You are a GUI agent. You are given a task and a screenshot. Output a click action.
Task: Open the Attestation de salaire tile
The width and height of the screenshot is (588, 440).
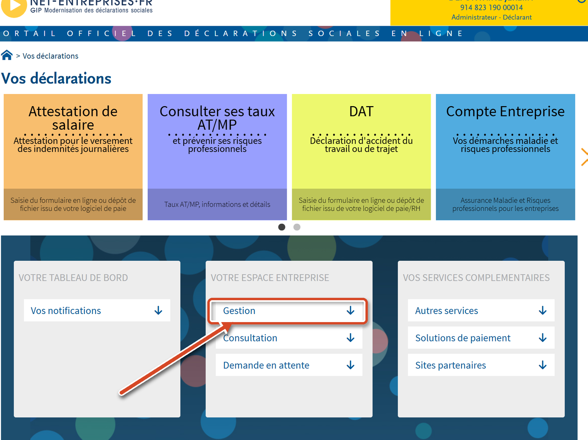pyautogui.click(x=73, y=157)
